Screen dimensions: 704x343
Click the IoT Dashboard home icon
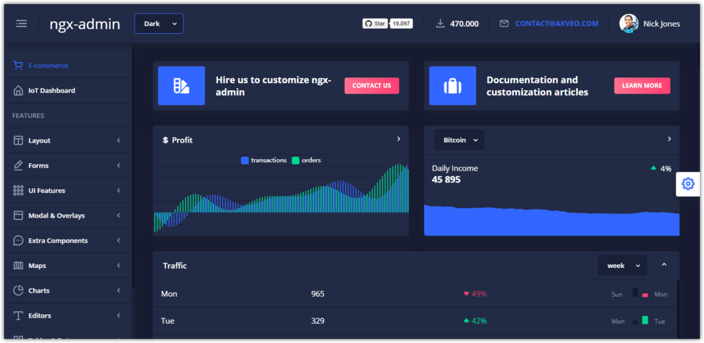pos(18,90)
